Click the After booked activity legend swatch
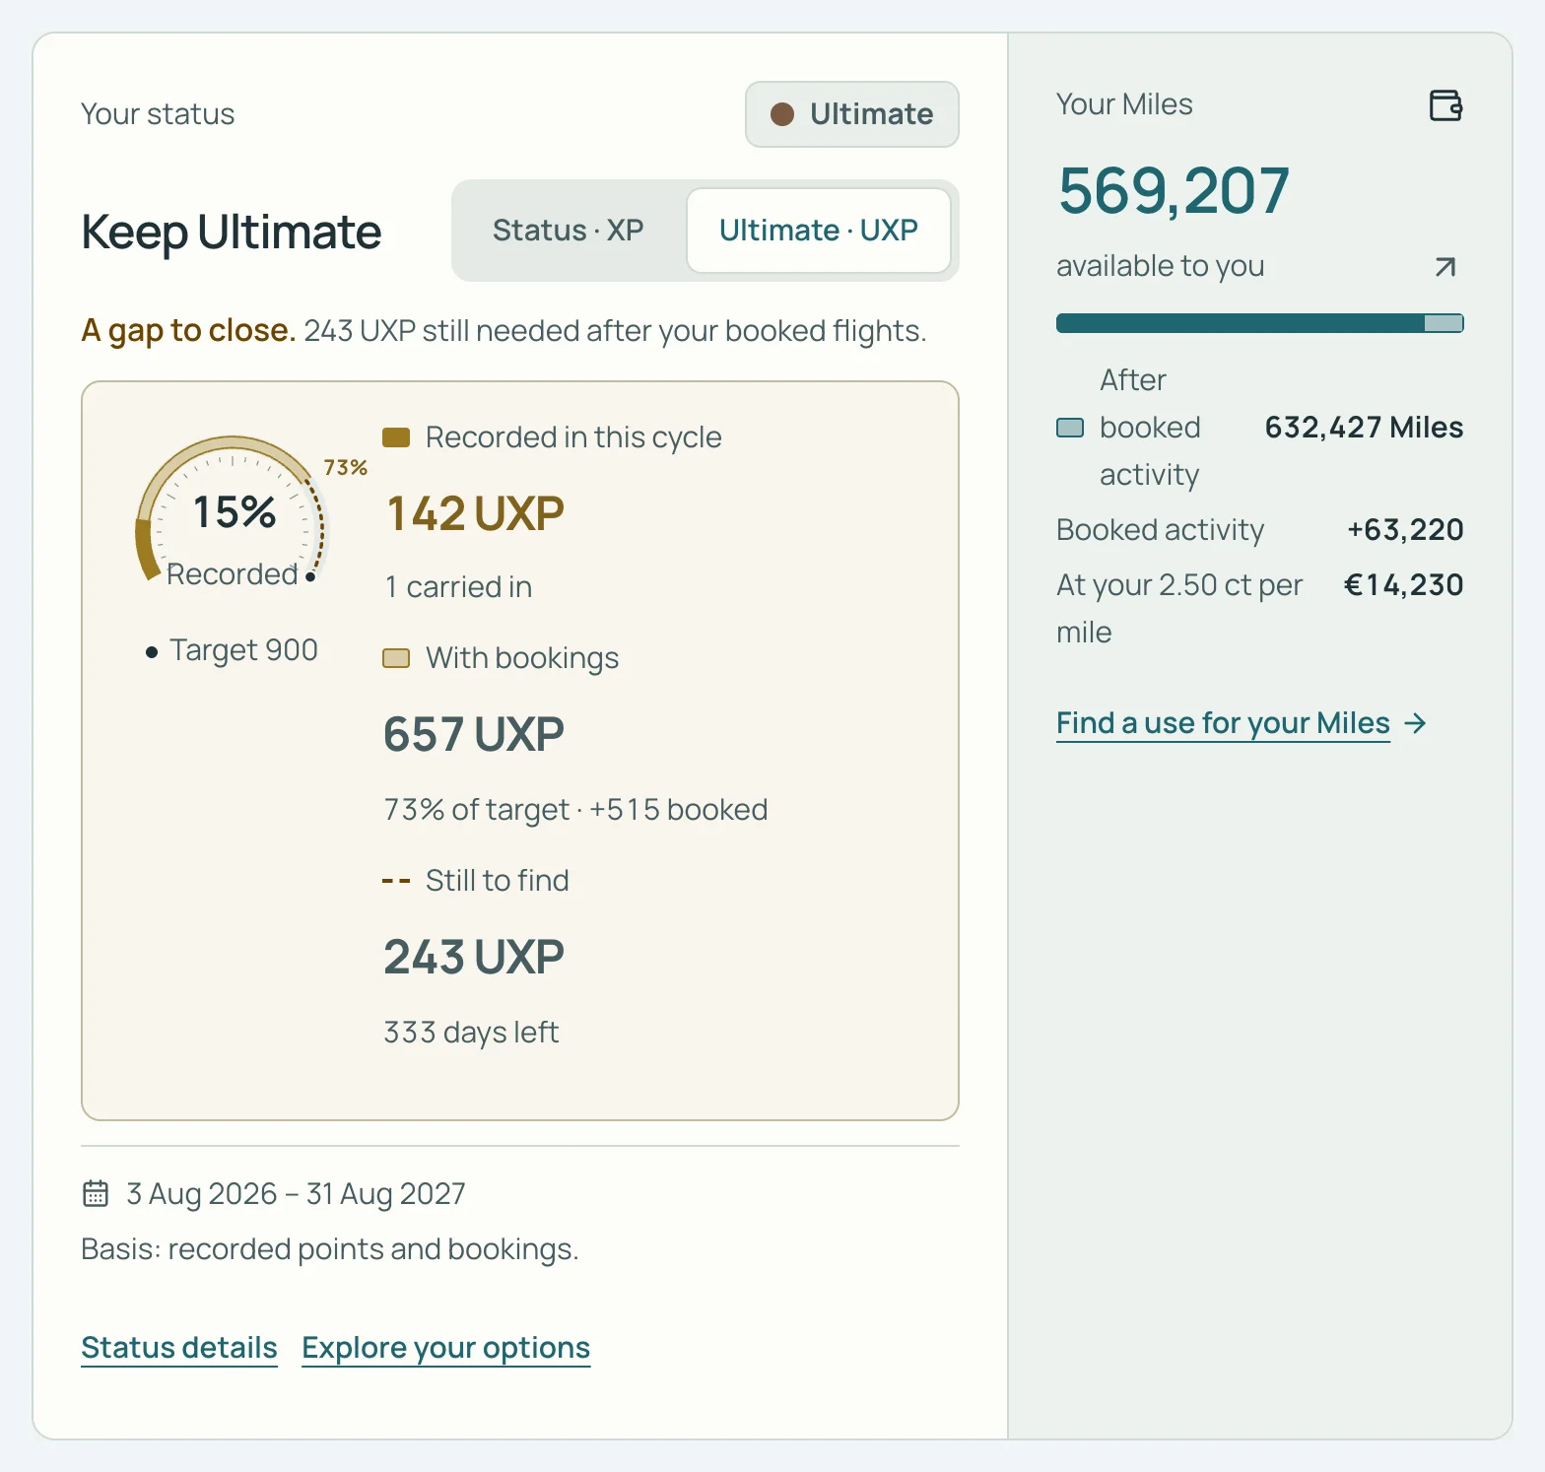The image size is (1545, 1472). tap(1070, 428)
